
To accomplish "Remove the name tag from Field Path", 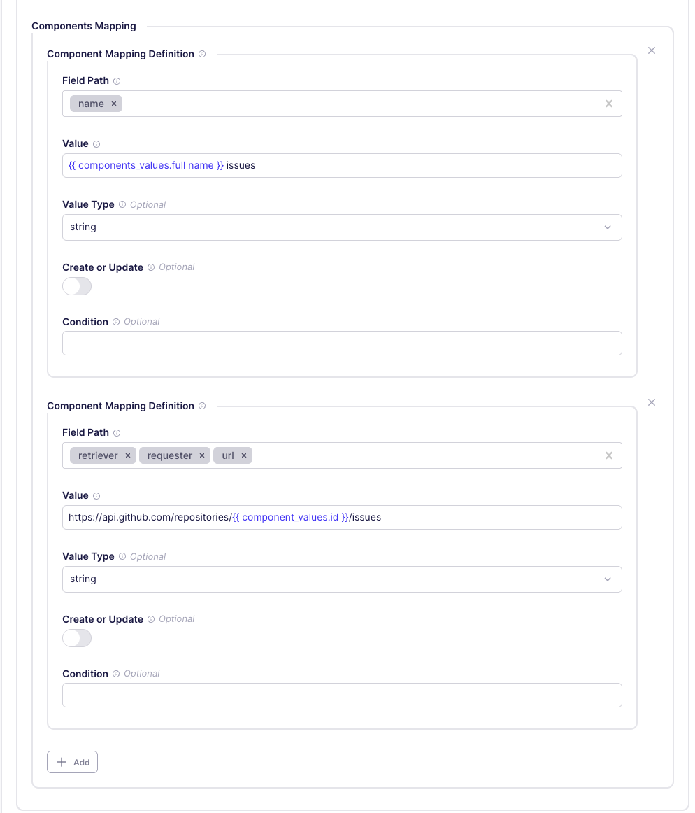I will 113,103.
